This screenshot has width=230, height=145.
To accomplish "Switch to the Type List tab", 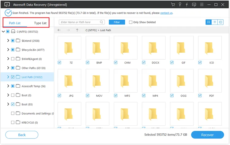I will tap(40, 23).
